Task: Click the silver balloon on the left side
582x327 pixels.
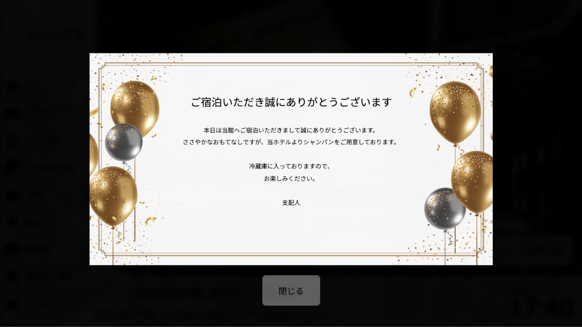Action: 124,142
